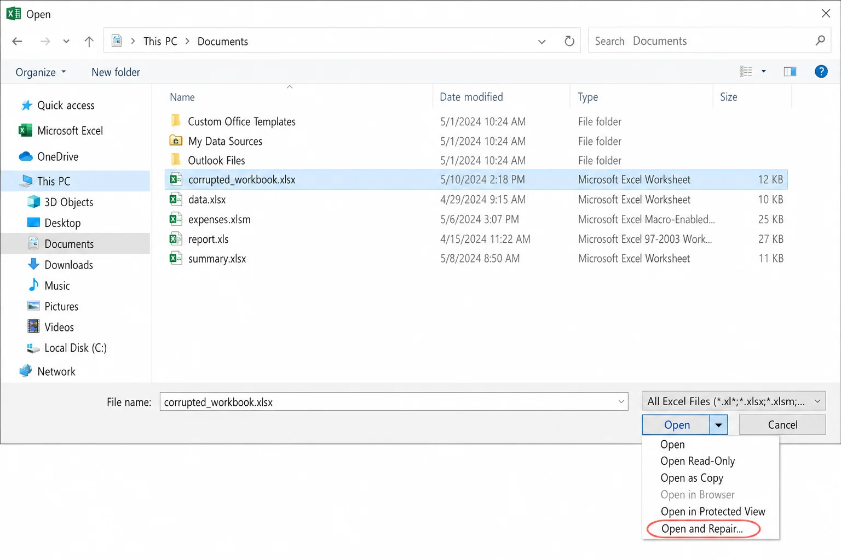Sort files by the Name column

click(x=182, y=97)
